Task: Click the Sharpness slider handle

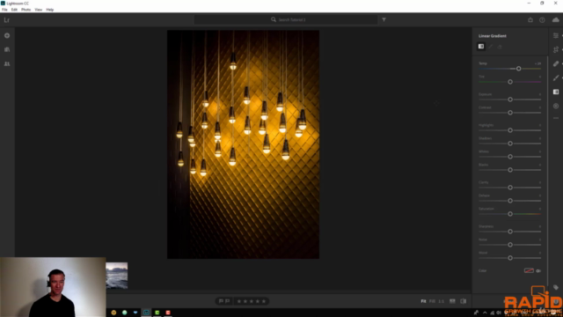Action: [x=510, y=232]
